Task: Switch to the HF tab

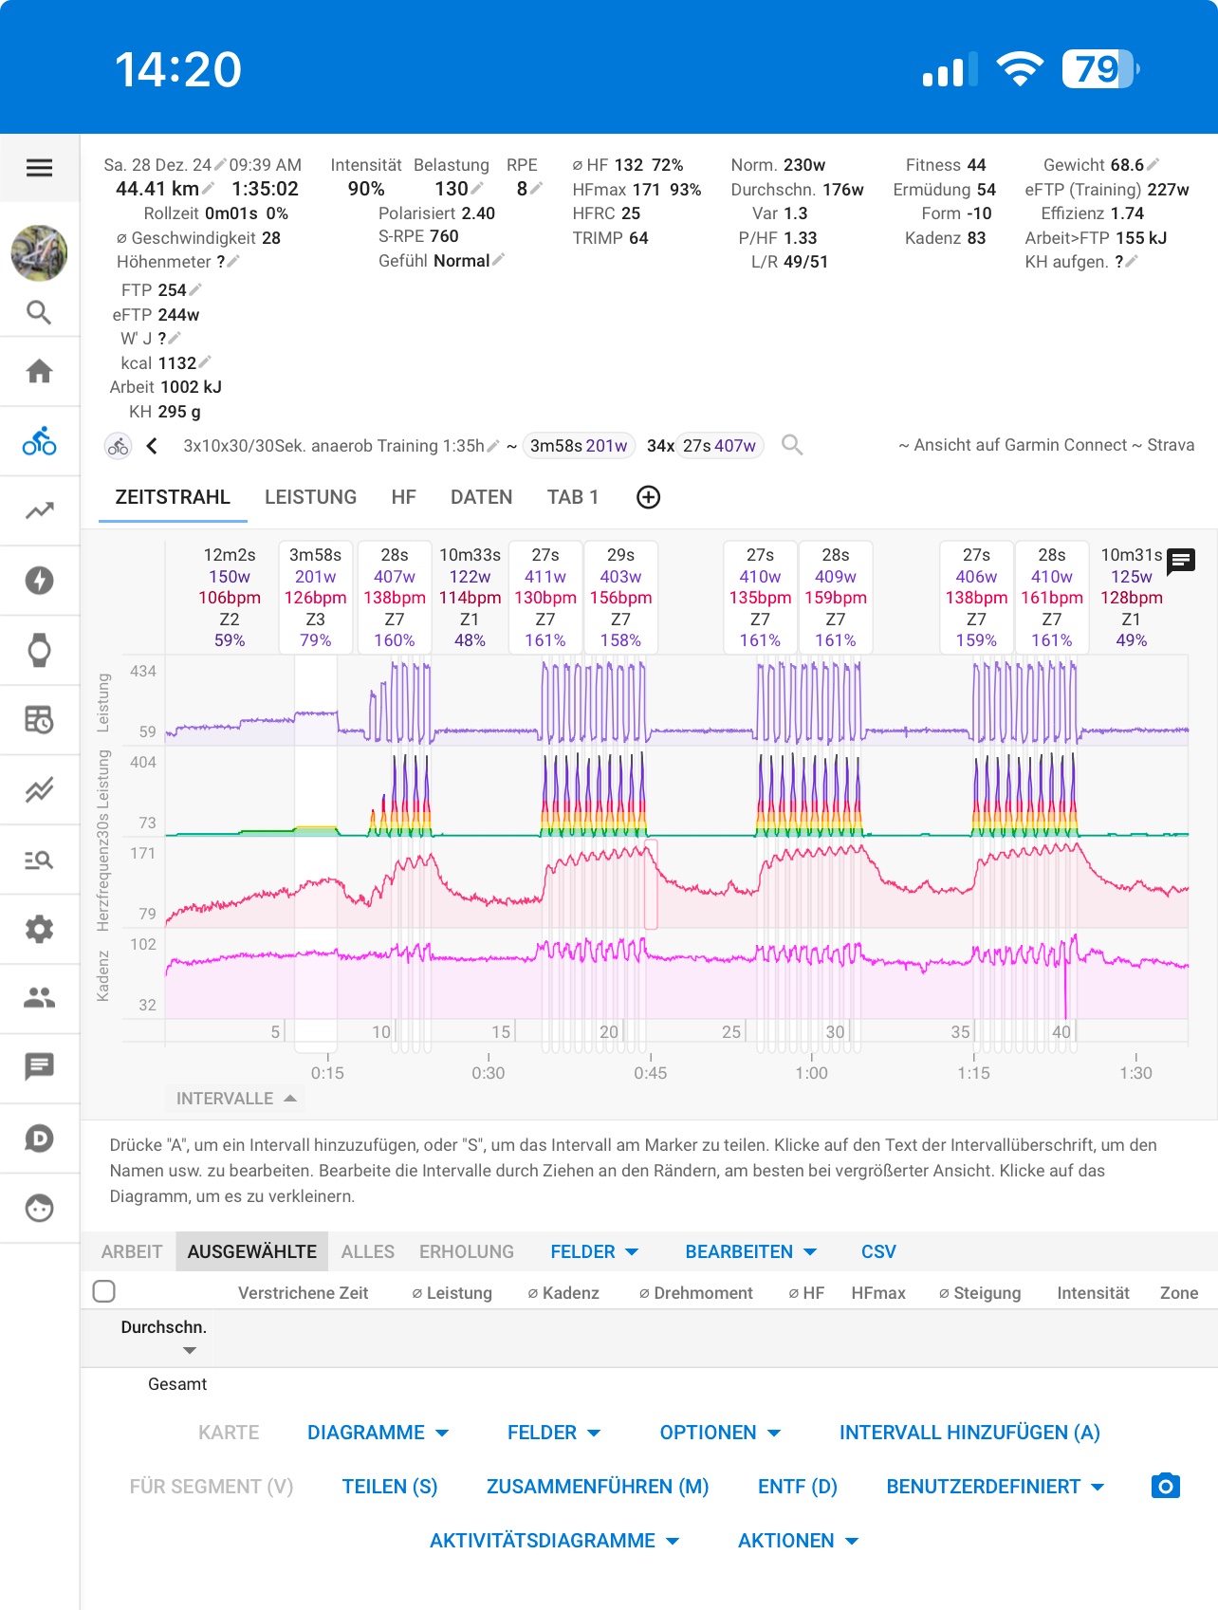Action: pos(404,497)
